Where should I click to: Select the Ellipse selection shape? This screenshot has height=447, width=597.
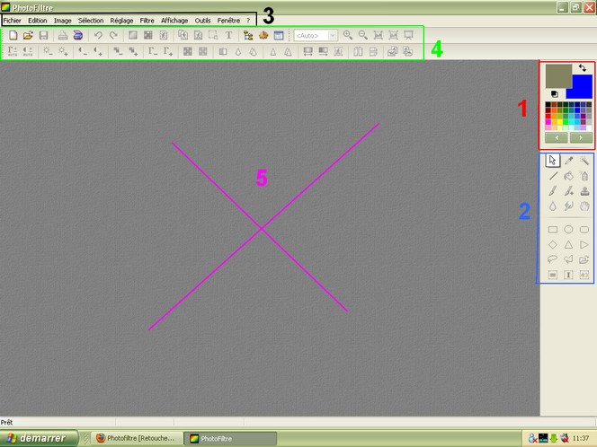tap(568, 230)
